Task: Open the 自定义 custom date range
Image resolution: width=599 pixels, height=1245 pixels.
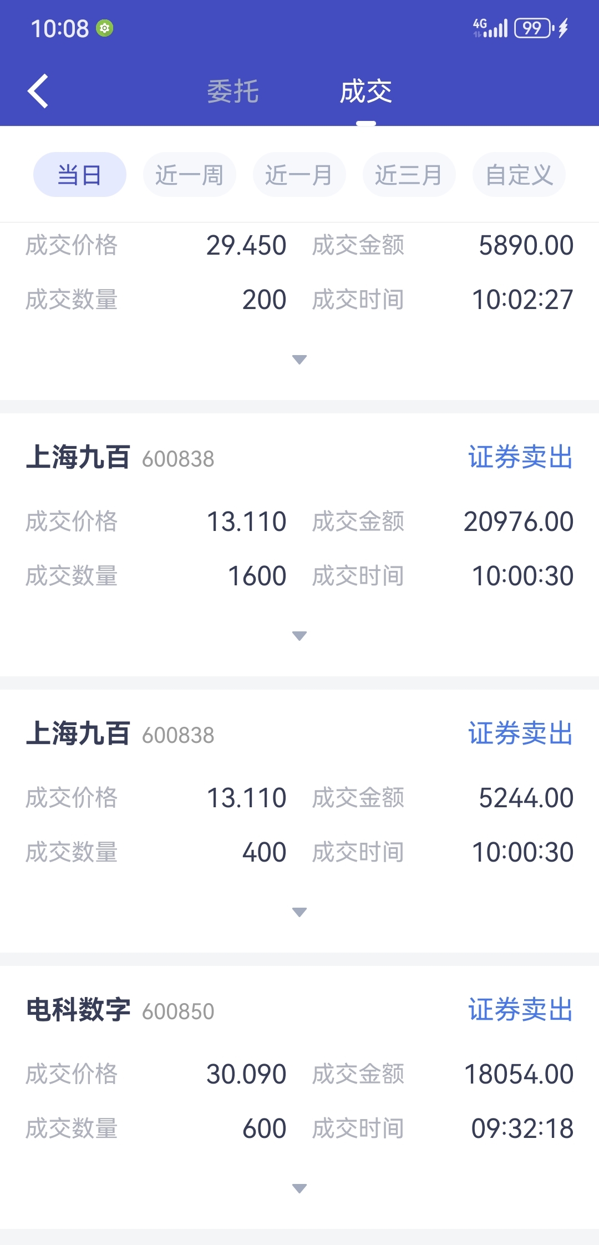Action: coord(519,175)
